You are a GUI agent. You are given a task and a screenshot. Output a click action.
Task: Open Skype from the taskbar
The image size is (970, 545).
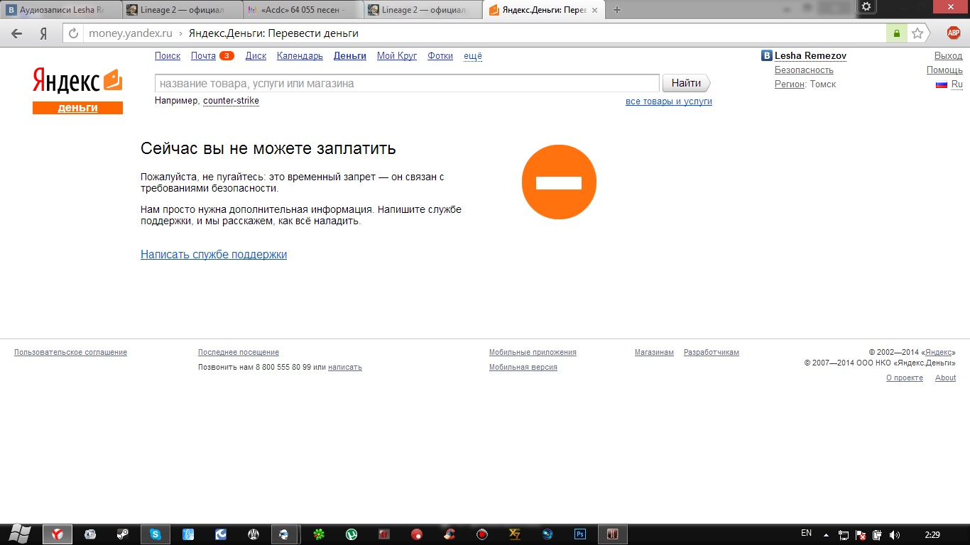[x=156, y=534]
